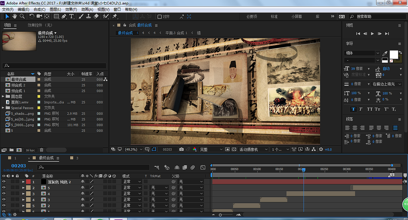Select the Rectangle shape tool
Screen dimensions: 408x220
tap(56, 16)
